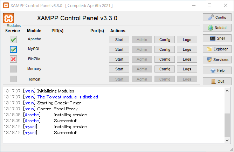Open Help via question mark icon
The image size is (234, 152).
coord(217,70)
